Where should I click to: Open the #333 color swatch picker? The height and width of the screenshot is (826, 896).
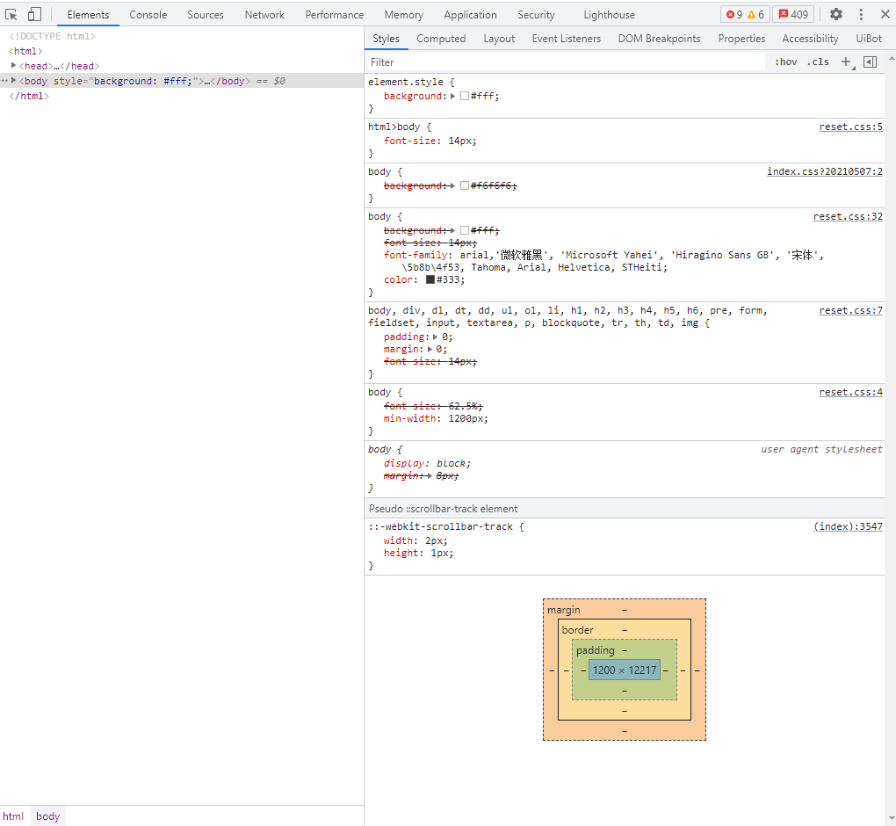(x=430, y=279)
